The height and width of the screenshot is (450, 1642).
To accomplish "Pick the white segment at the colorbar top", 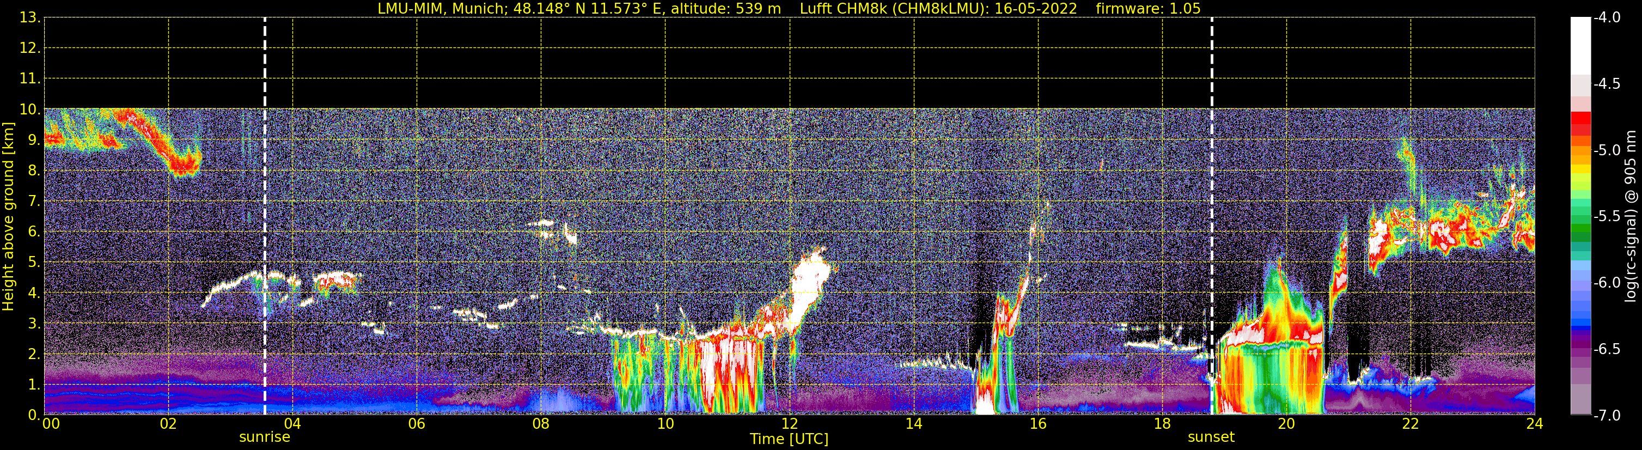I will tap(1580, 46).
